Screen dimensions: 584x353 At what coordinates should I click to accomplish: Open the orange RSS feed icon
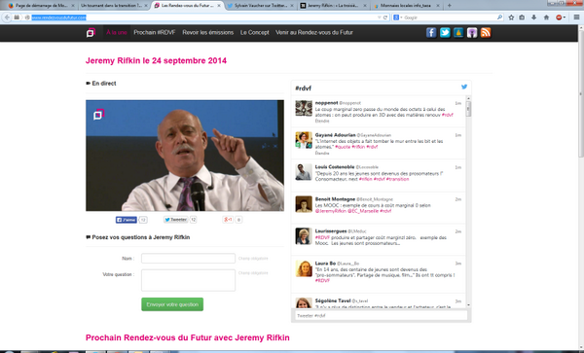click(486, 33)
